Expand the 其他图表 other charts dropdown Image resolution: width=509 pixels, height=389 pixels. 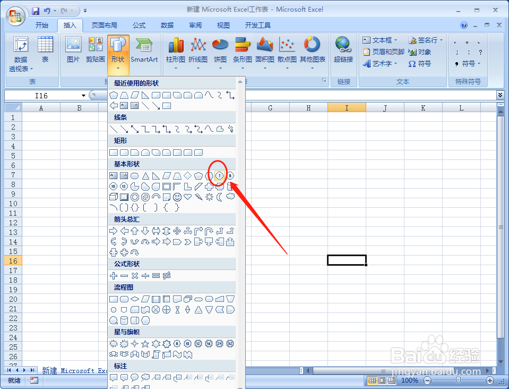click(312, 68)
